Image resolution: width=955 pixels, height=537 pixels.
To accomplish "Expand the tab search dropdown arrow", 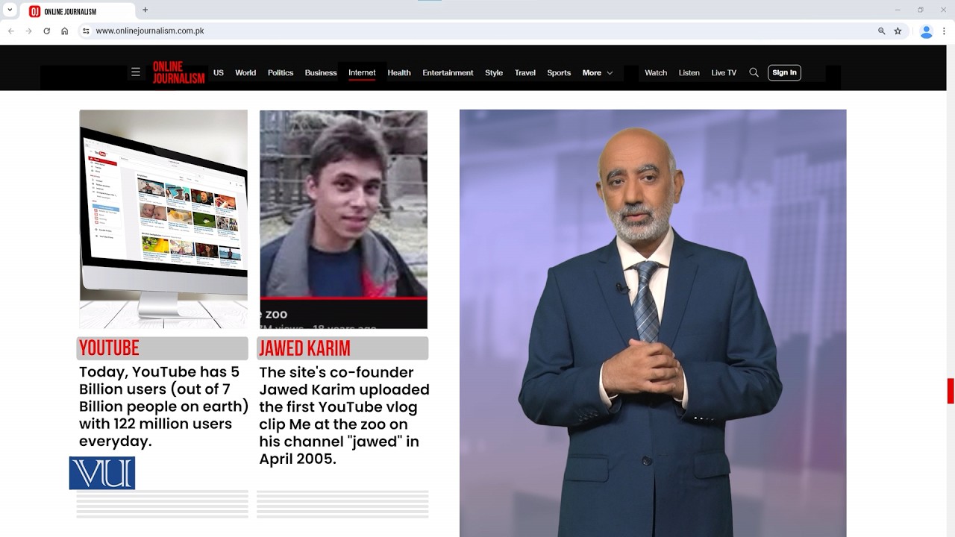I will [x=10, y=10].
